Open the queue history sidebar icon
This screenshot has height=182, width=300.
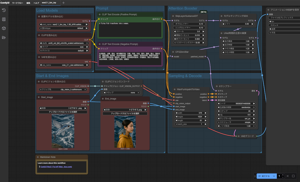pos(4,10)
